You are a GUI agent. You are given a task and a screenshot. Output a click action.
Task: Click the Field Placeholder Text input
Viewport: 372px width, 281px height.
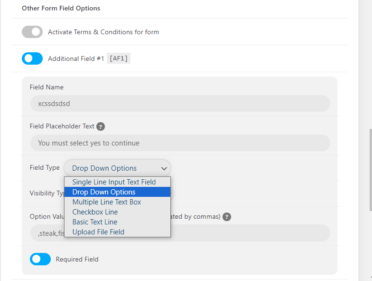pyautogui.click(x=180, y=143)
